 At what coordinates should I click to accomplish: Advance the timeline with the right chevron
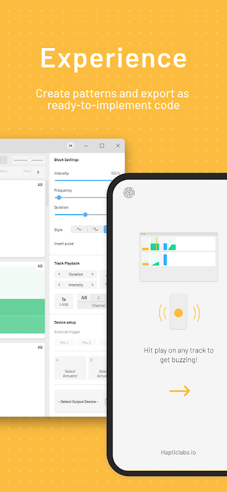[x=38, y=172]
